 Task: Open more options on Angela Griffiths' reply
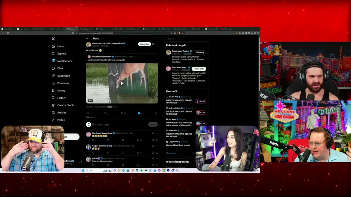click(x=157, y=146)
